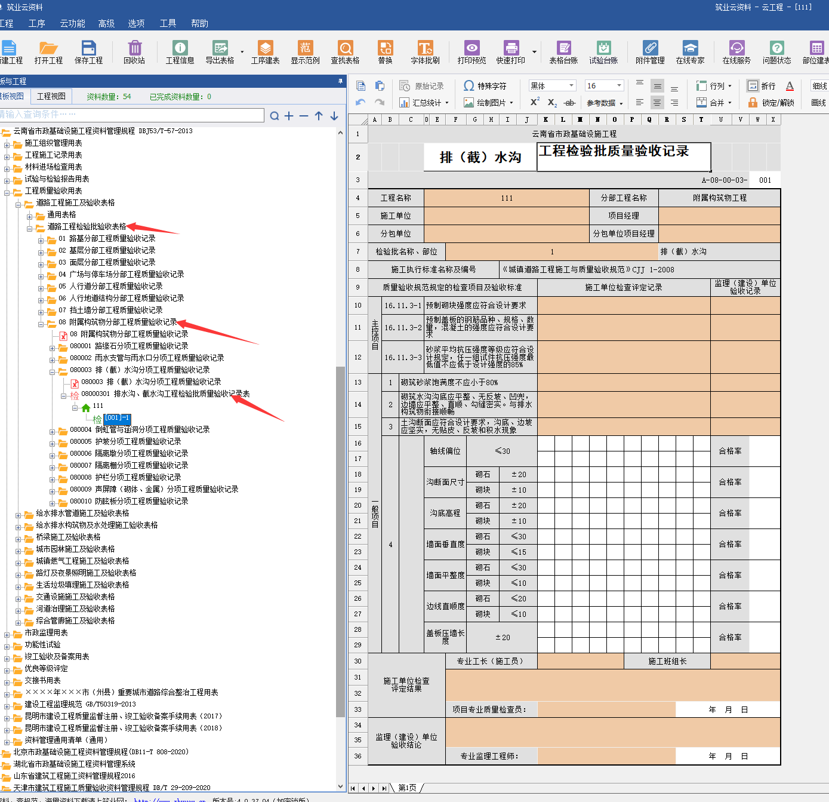Click the plus expand-all button
829x802 pixels.
point(289,116)
